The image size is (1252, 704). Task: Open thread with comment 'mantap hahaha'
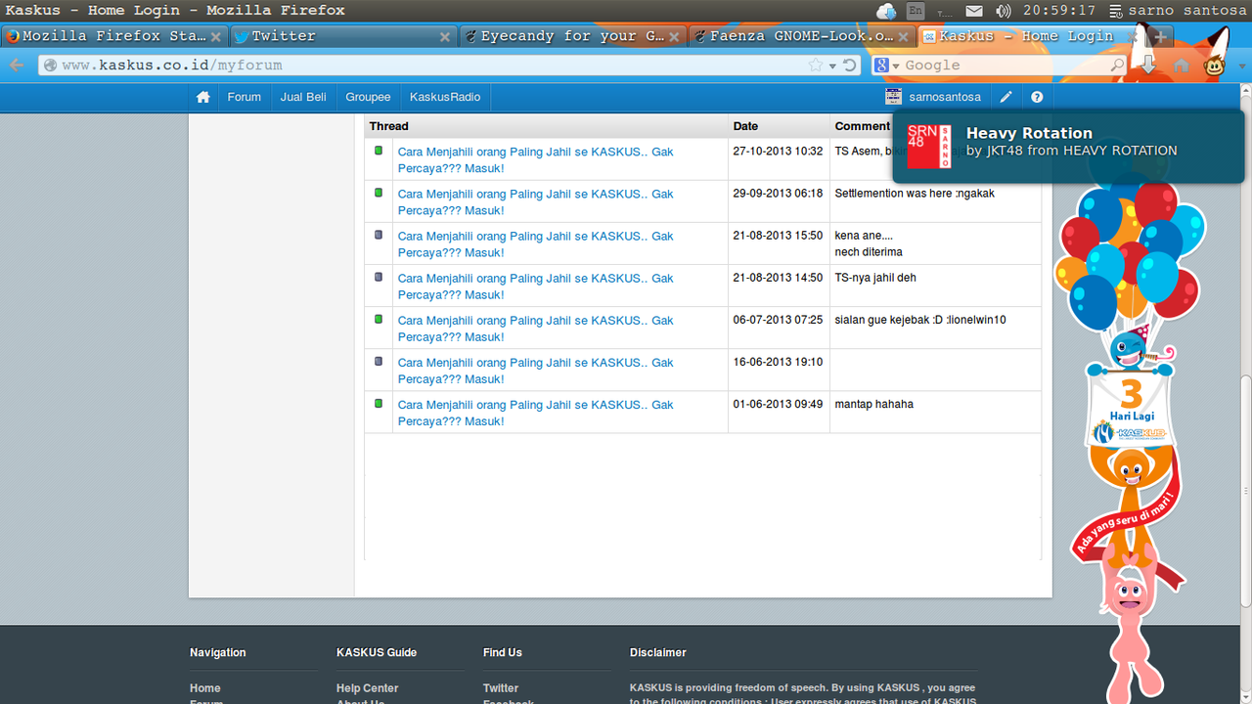coord(535,412)
